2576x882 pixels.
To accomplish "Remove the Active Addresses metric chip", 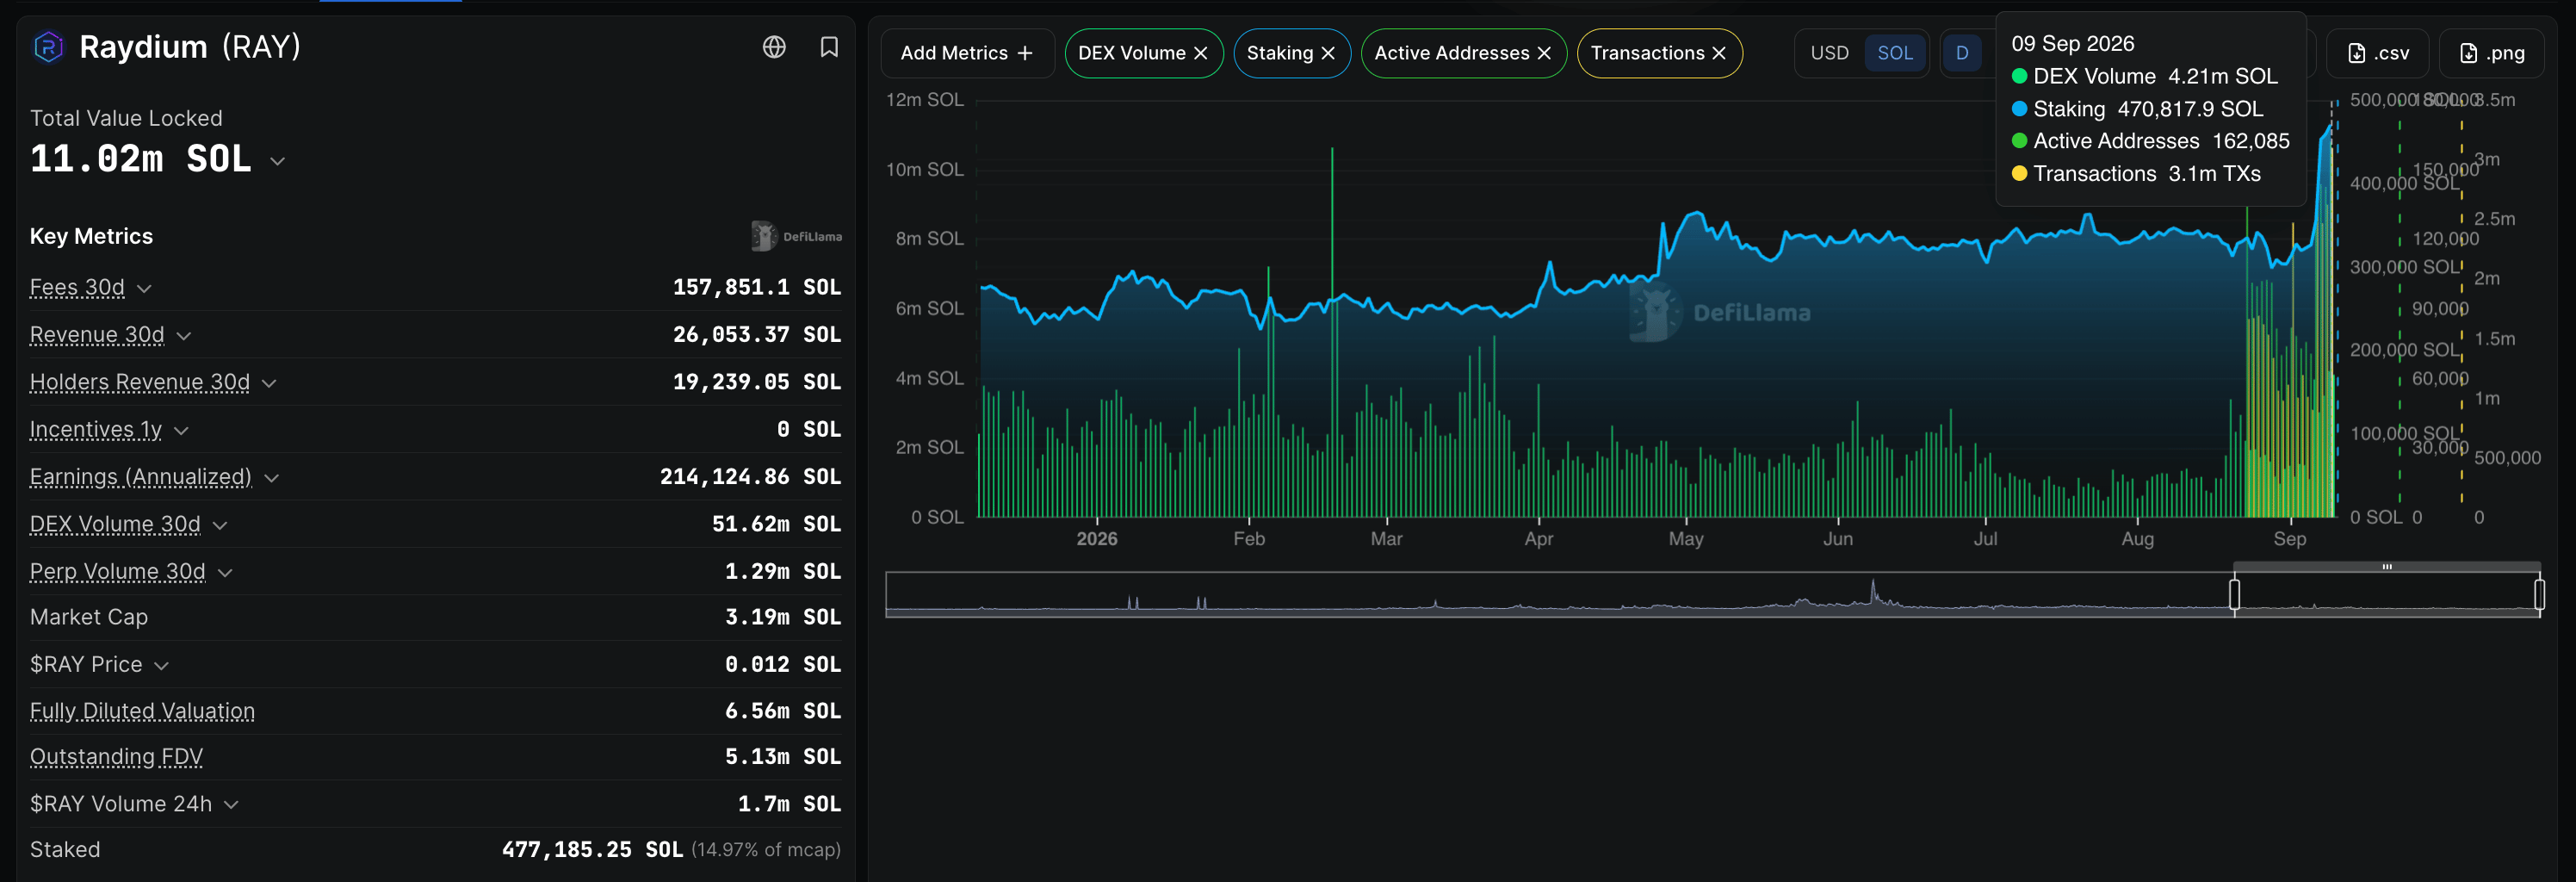I will click(x=1544, y=53).
